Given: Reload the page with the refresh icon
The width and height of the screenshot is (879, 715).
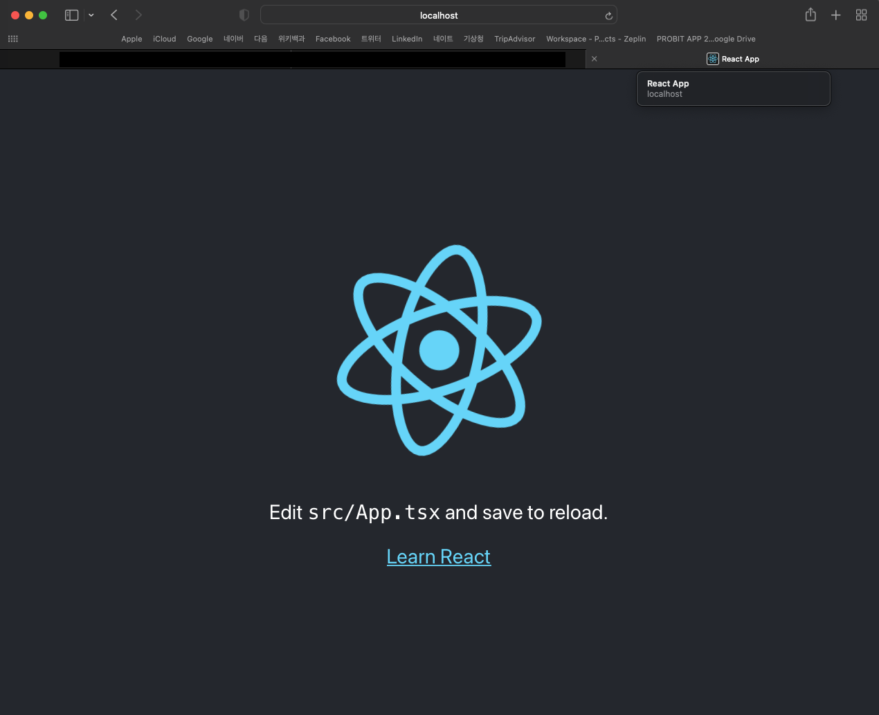Looking at the screenshot, I should (x=608, y=16).
